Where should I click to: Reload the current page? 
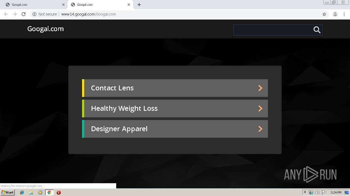point(24,14)
